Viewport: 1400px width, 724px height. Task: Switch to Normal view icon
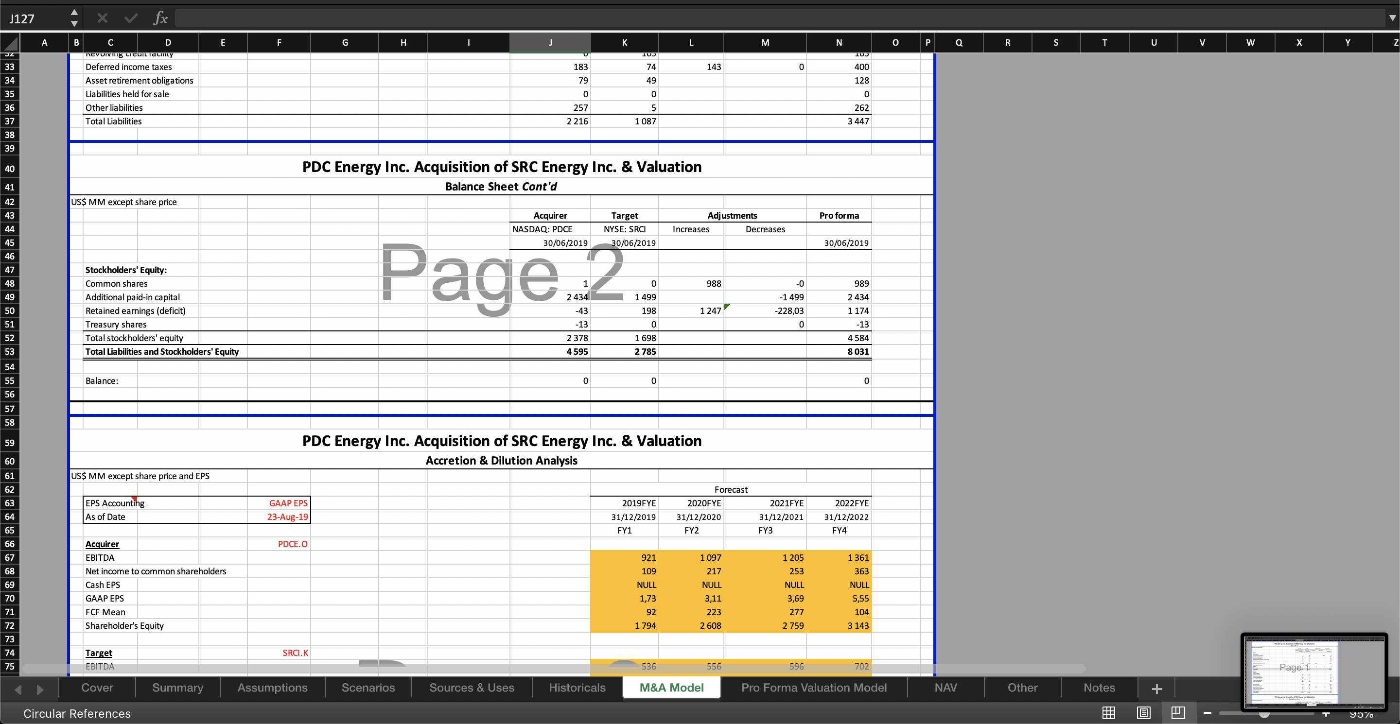point(1109,713)
